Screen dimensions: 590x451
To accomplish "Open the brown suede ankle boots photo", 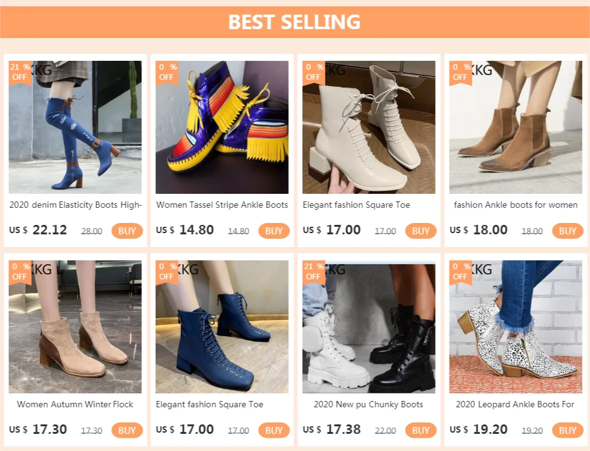I will [515, 127].
